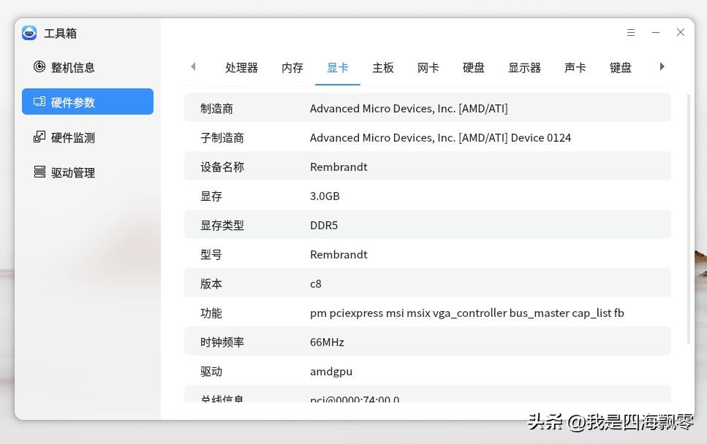Click the 制造商 row showing AMD/ATI
Image resolution: width=707 pixels, height=444 pixels.
(x=428, y=108)
